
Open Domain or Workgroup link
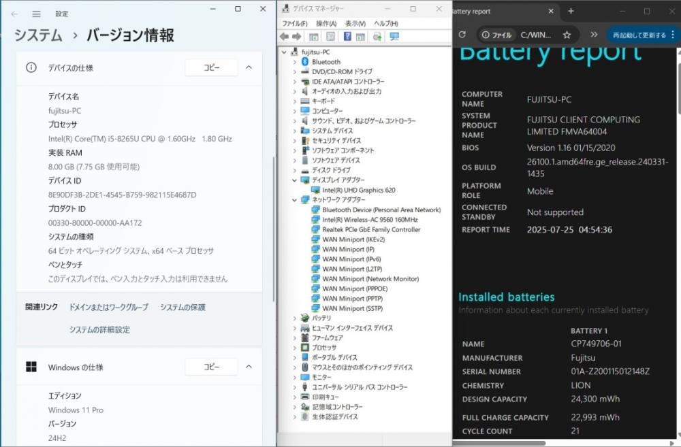[x=108, y=308]
